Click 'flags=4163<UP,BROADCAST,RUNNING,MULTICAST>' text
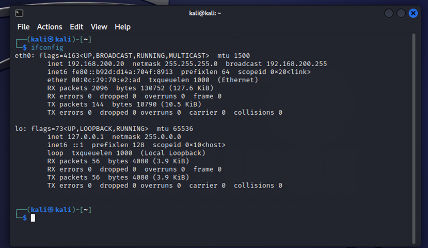The image size is (428, 248). pyautogui.click(x=124, y=56)
